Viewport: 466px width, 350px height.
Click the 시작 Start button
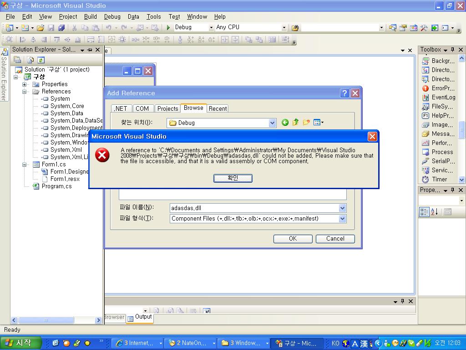(20, 343)
